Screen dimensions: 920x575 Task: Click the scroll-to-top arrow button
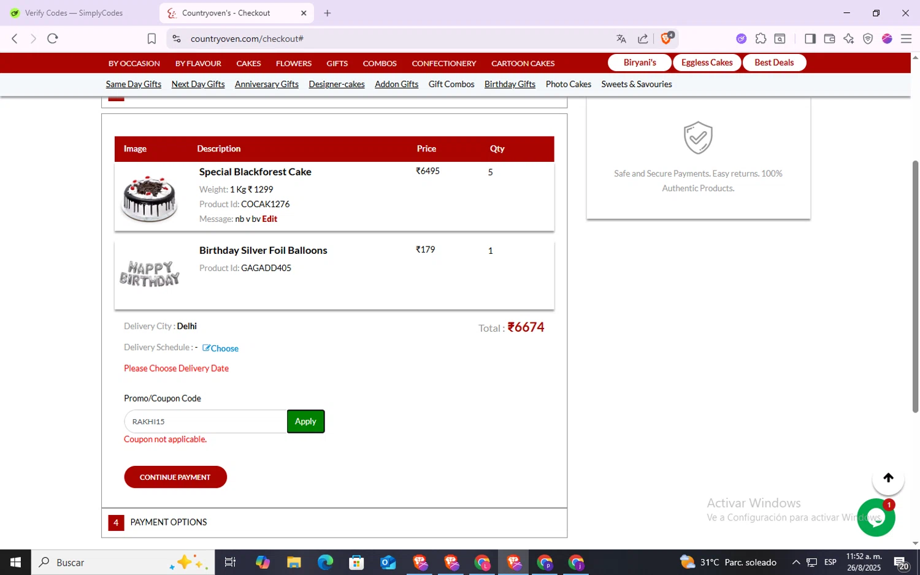pyautogui.click(x=888, y=478)
